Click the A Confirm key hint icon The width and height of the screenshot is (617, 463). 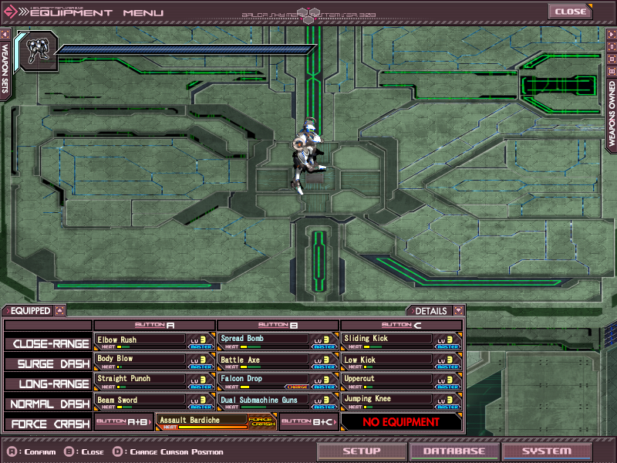[12, 451]
